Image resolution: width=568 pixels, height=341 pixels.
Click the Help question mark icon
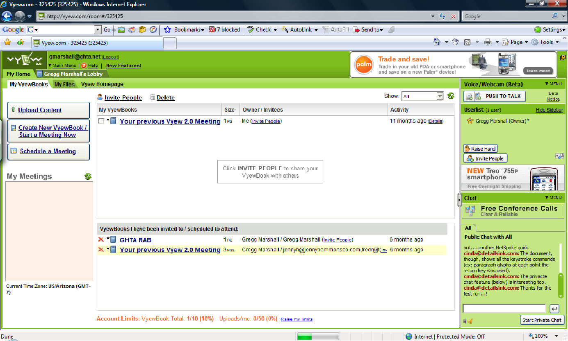tap(84, 65)
